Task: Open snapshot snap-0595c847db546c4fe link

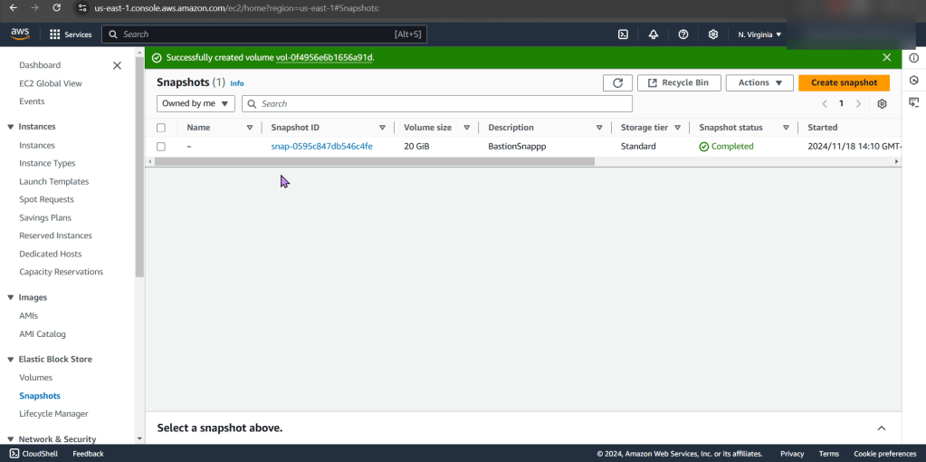Action: click(x=321, y=147)
